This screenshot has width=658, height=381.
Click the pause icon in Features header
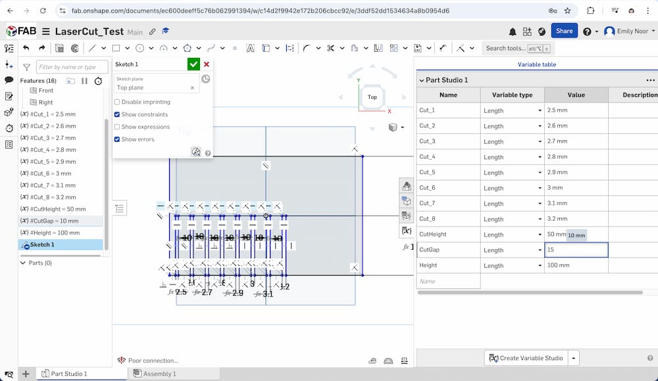click(84, 81)
